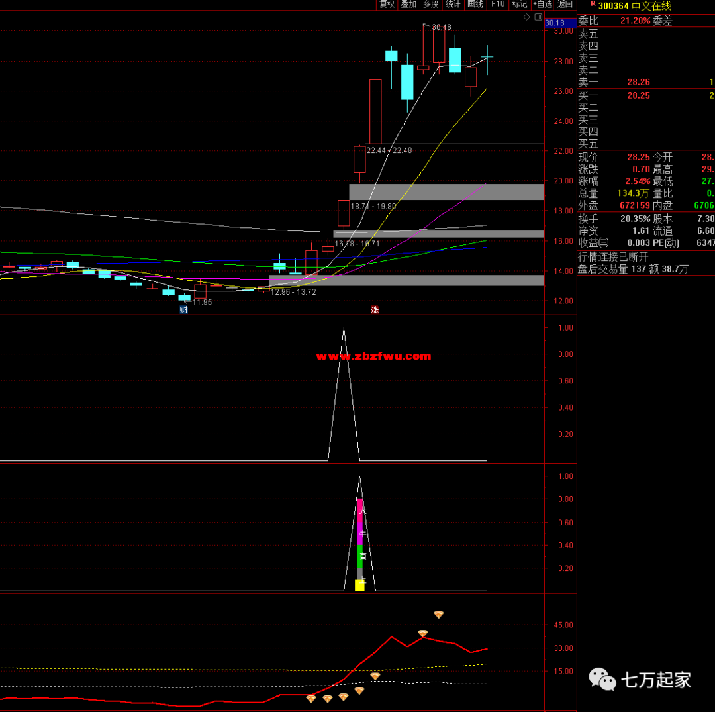The width and height of the screenshot is (715, 712).
Task: Click 返回 to go back
Action: [x=565, y=5]
